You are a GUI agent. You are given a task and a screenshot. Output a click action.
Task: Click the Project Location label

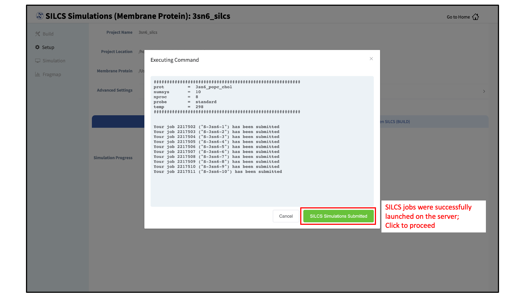pos(117,52)
